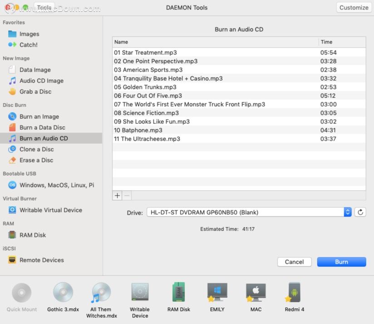Viewport: 374px width, 324px height.
Task: Select track 08 Science Fiction.mp3
Action: [x=239, y=113]
